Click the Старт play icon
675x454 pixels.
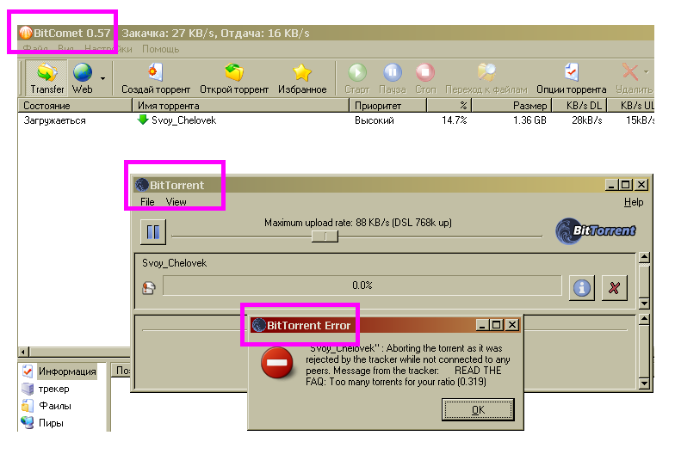(x=357, y=72)
